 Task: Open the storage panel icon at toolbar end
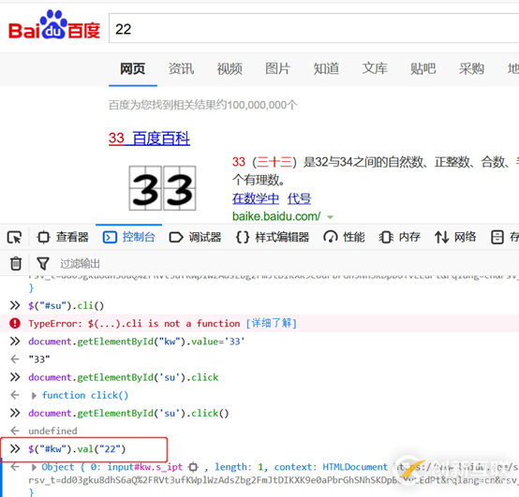[497, 237]
